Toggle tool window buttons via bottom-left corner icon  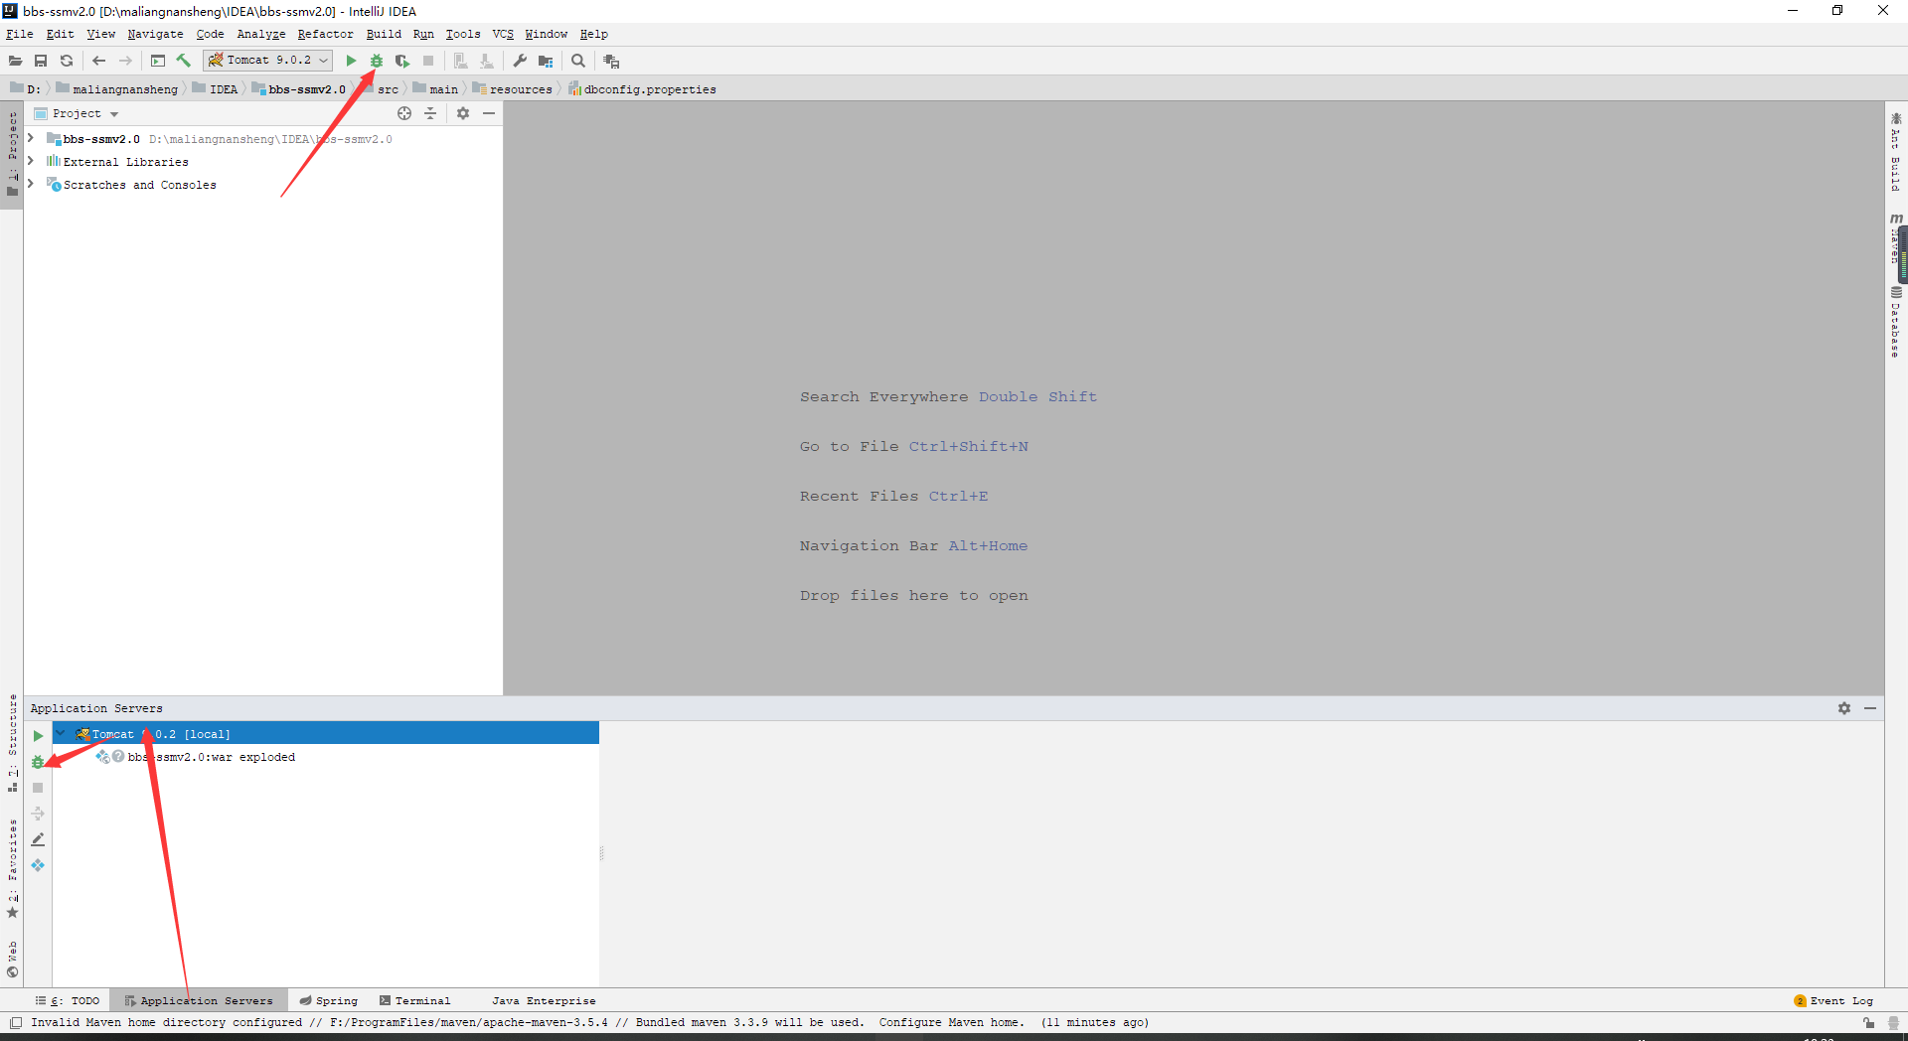[x=16, y=1022]
